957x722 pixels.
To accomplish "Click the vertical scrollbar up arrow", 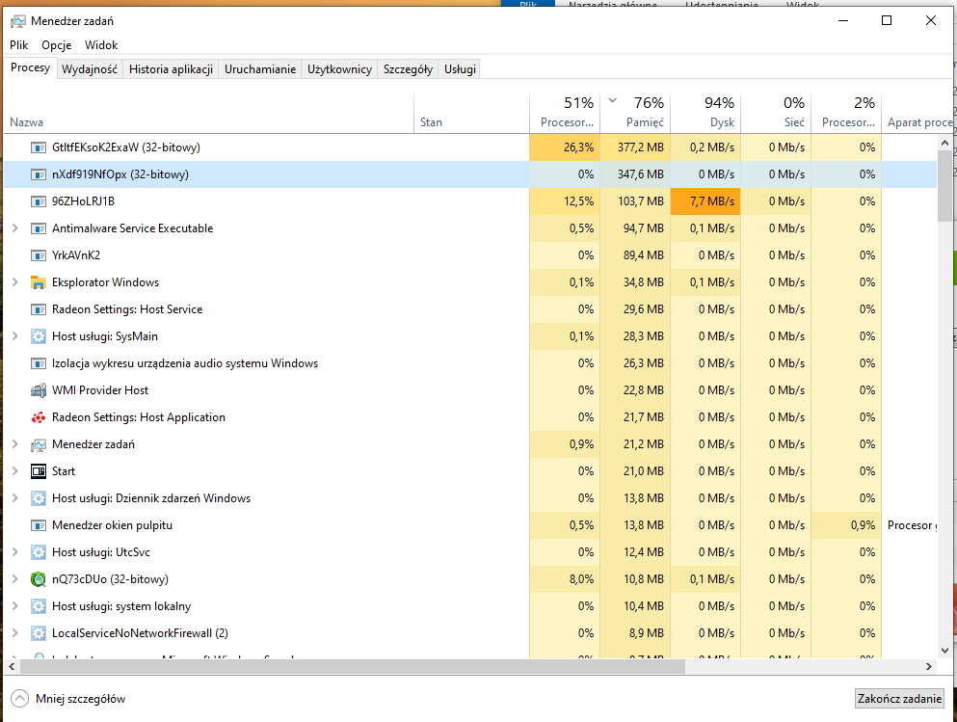I will [x=944, y=143].
